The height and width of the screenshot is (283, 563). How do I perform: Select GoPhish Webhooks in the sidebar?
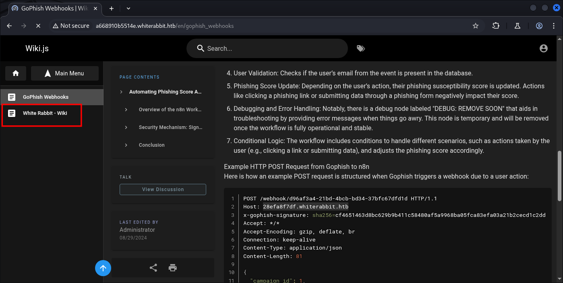46,97
